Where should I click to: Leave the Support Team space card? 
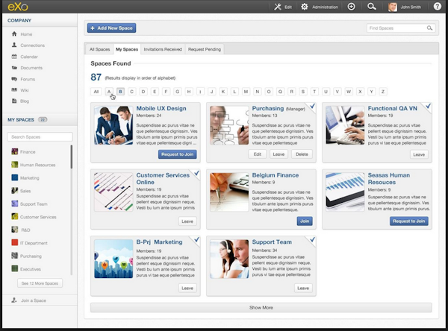(x=303, y=288)
